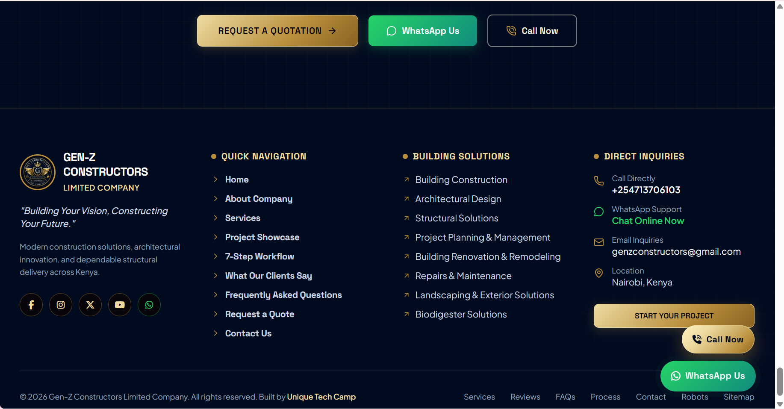Open What Our Clients Say link
The width and height of the screenshot is (784, 409).
pyautogui.click(x=268, y=276)
